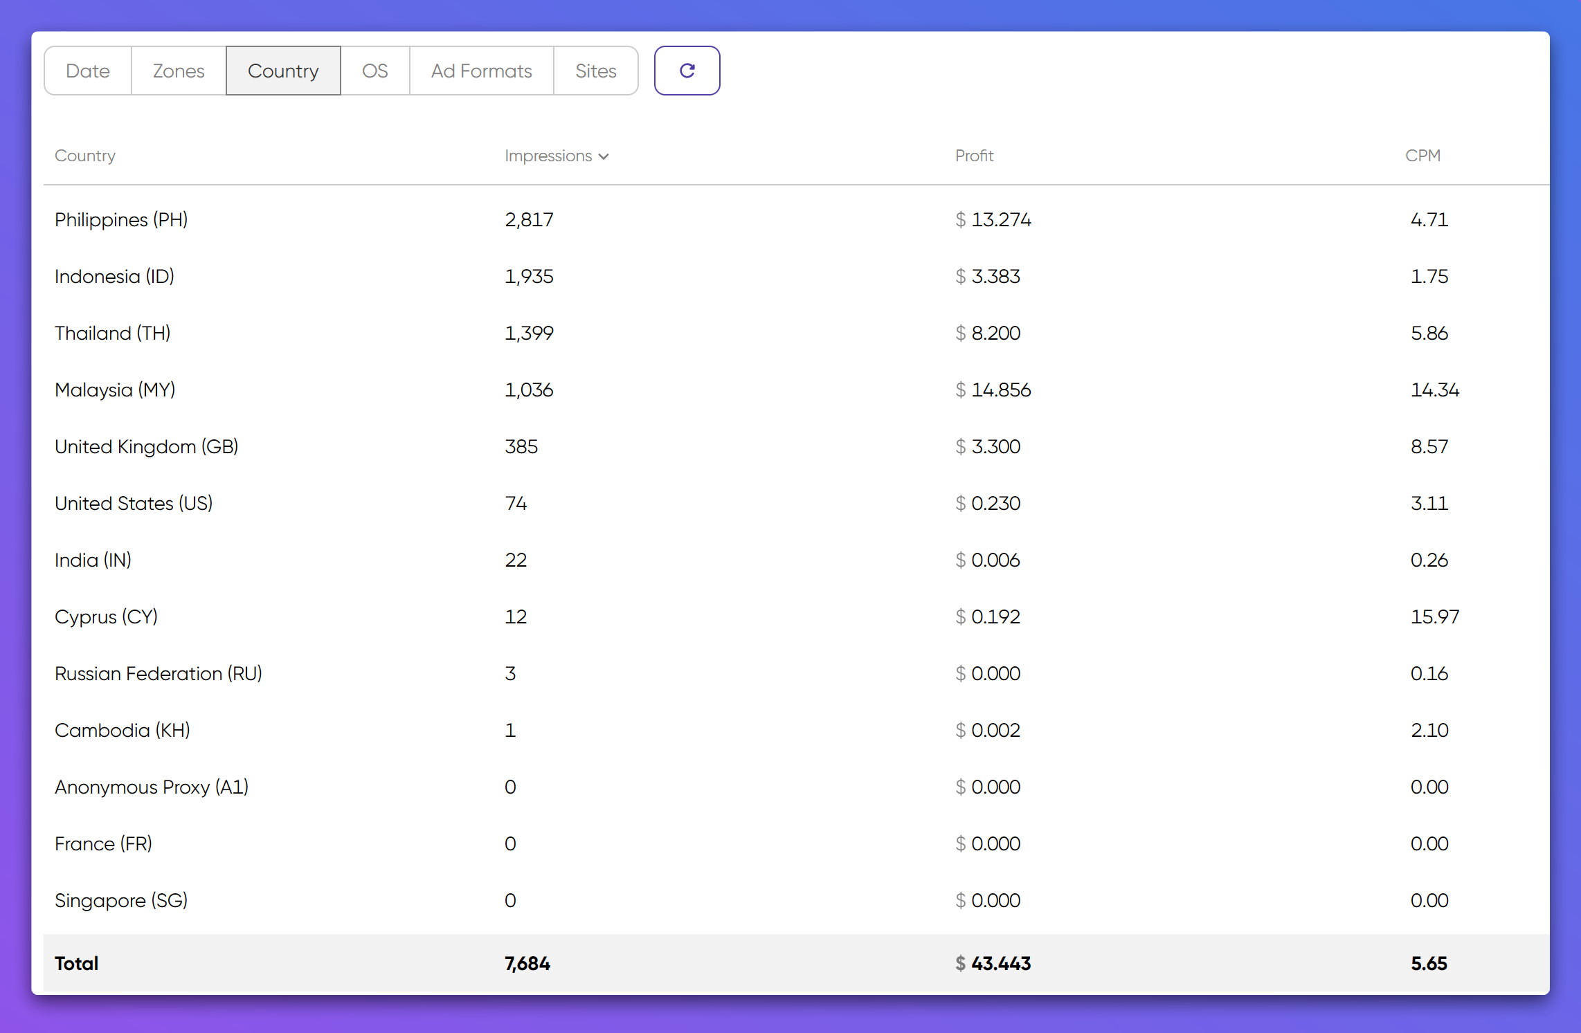Switch to the Zones tab

(179, 71)
